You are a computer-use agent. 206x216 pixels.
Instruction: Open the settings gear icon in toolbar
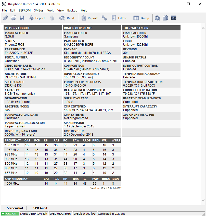(6, 18)
